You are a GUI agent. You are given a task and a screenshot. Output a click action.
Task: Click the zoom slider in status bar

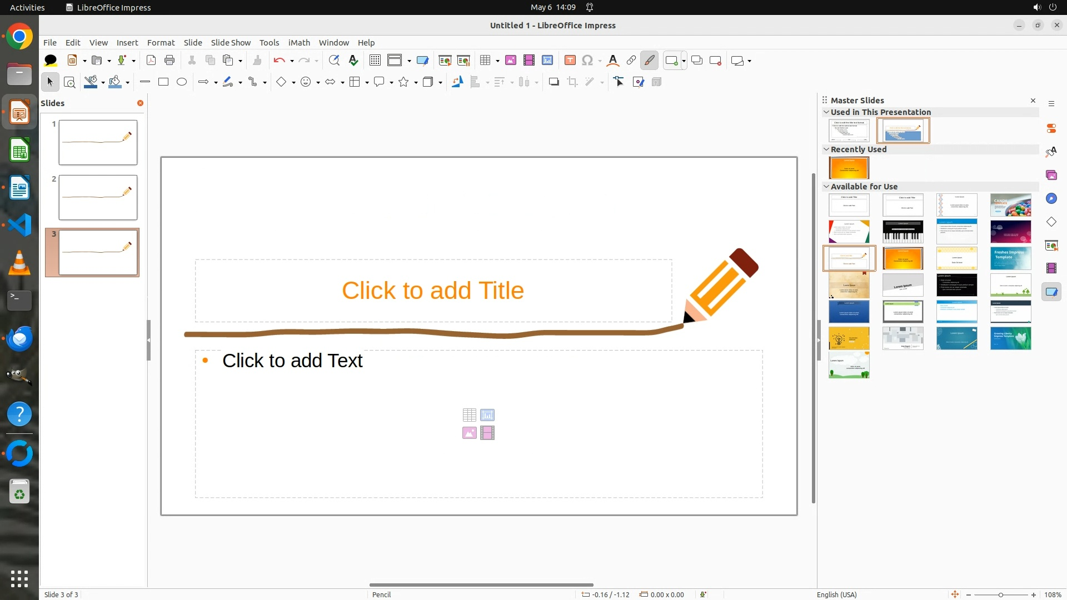[x=1000, y=594]
